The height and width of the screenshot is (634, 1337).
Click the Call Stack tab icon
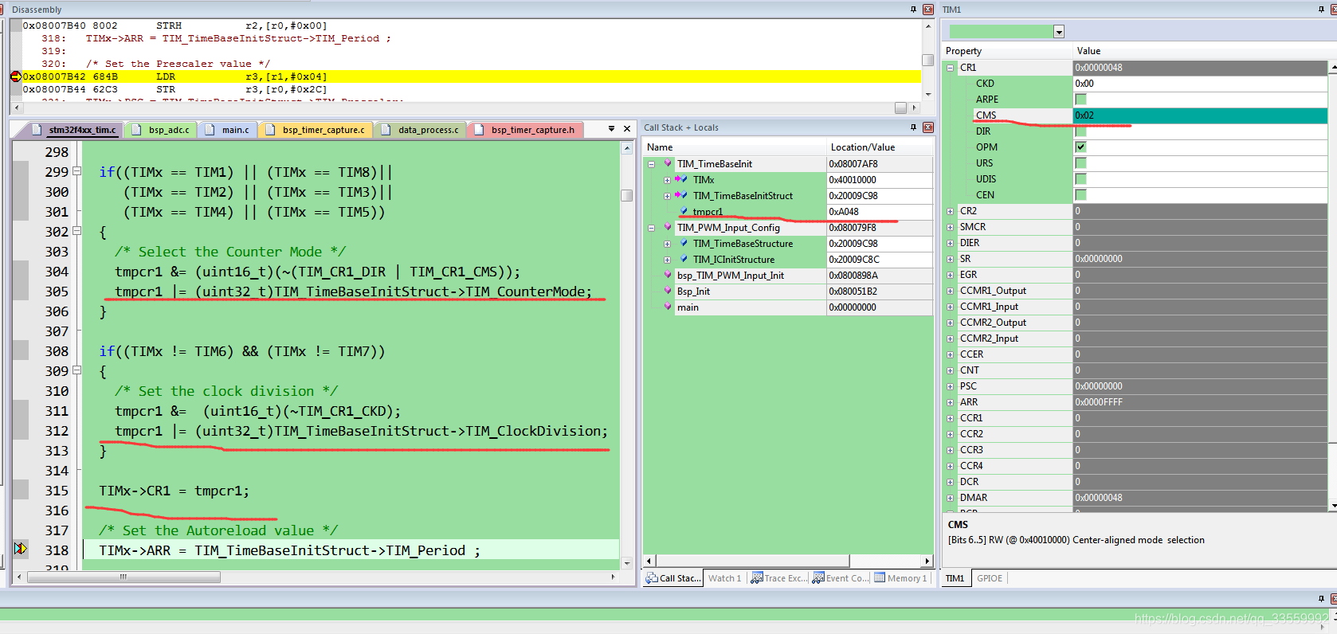pyautogui.click(x=652, y=578)
